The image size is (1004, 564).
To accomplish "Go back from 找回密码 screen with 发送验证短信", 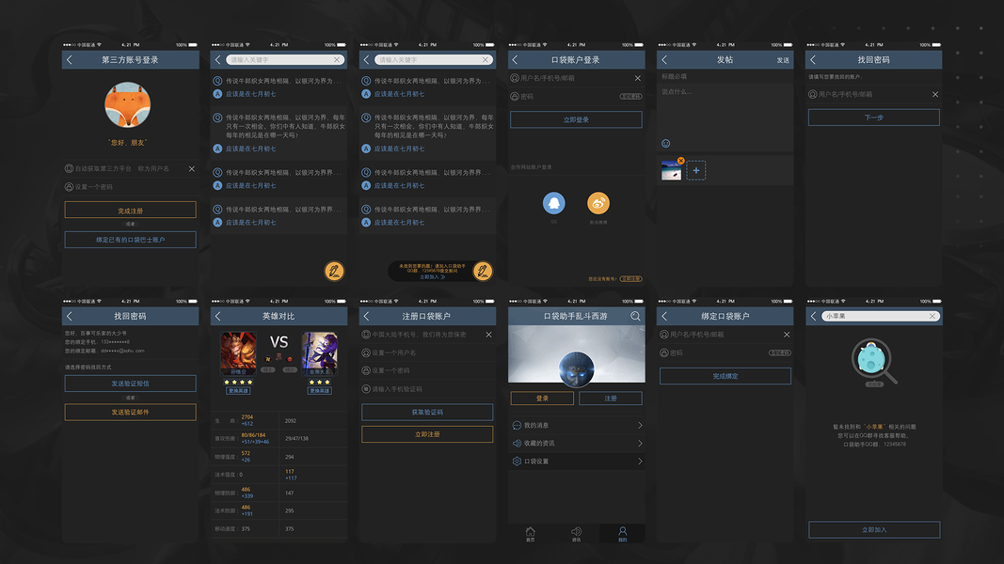I will [70, 316].
